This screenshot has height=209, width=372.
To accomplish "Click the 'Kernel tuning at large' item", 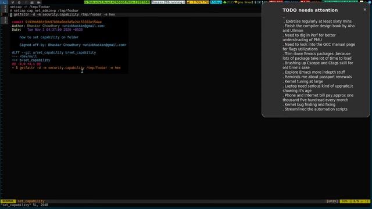I will click(x=303, y=81).
